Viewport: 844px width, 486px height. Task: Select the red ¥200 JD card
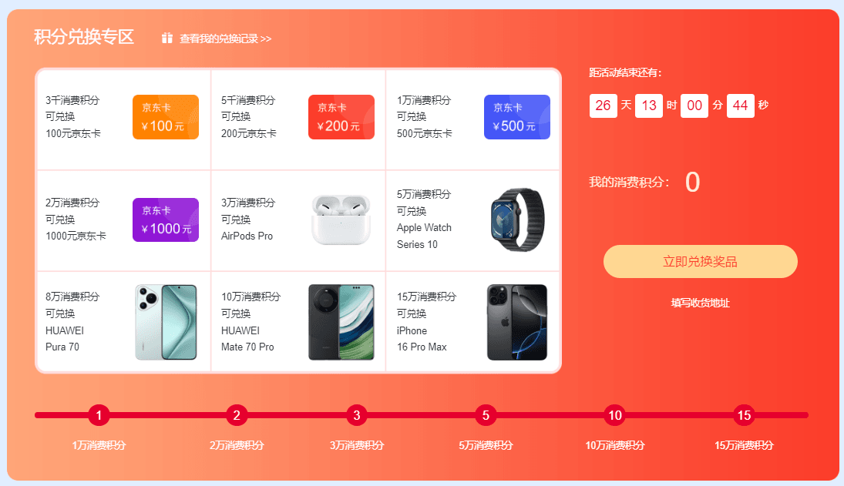[341, 117]
